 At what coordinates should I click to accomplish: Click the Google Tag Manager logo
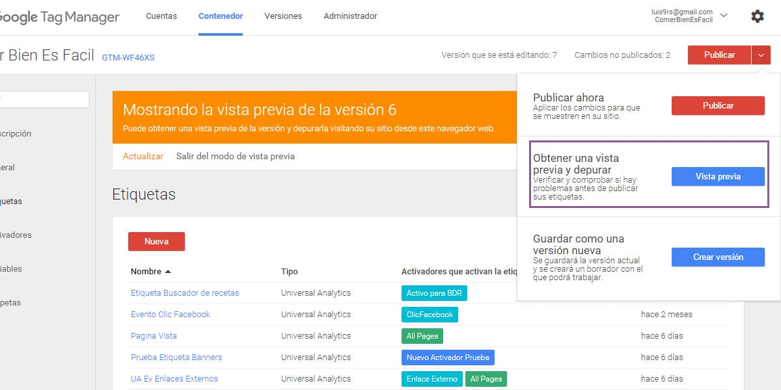60,18
